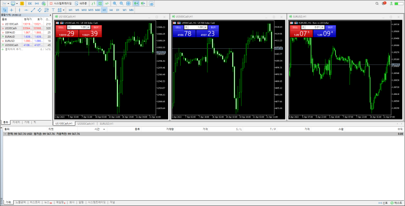Open chart type dropdown arrow at top-left
This screenshot has width=405, height=206.
(x=8, y=4)
